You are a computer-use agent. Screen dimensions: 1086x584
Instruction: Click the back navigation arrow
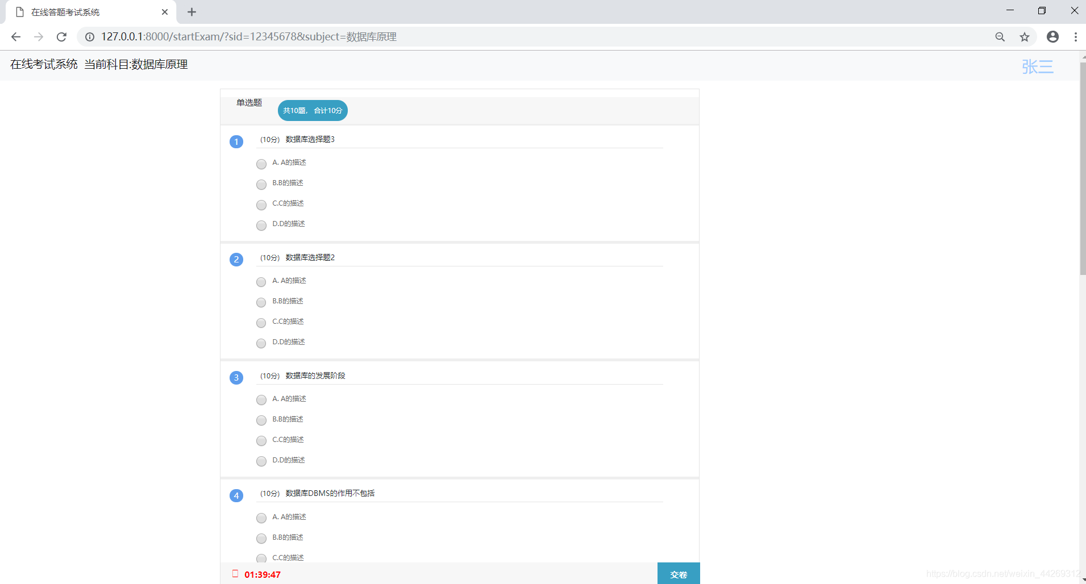click(15, 36)
